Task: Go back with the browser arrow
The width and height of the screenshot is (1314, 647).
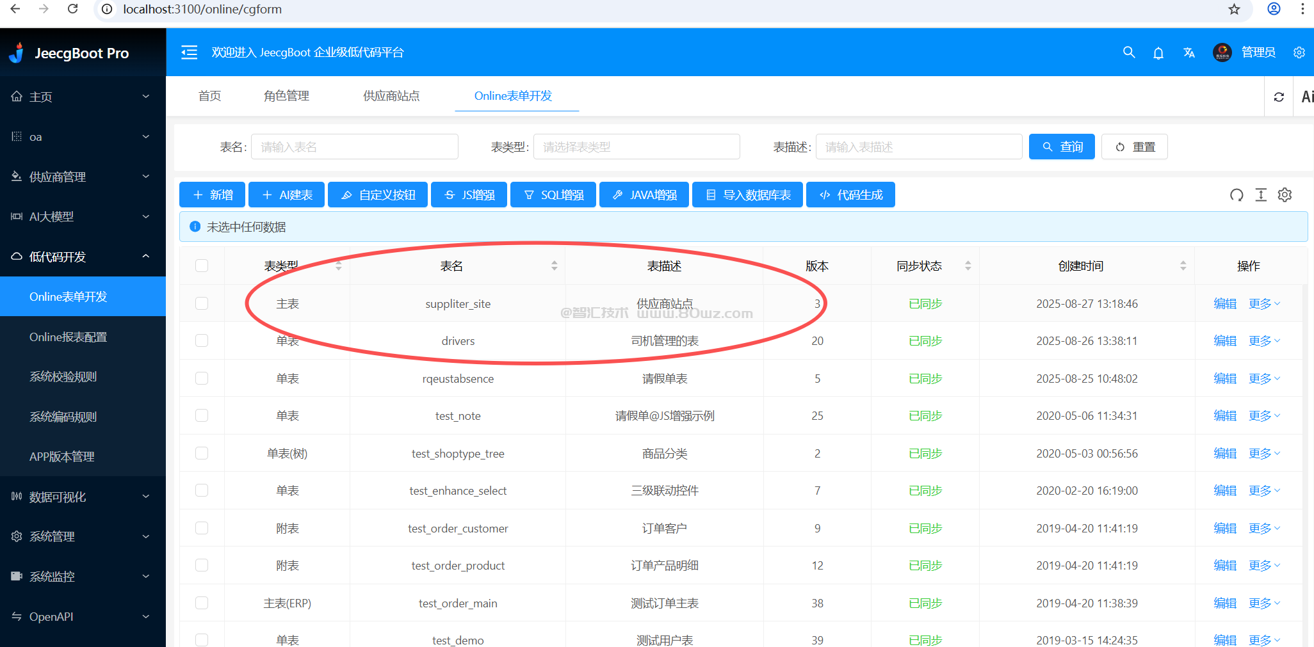Action: pyautogui.click(x=15, y=9)
